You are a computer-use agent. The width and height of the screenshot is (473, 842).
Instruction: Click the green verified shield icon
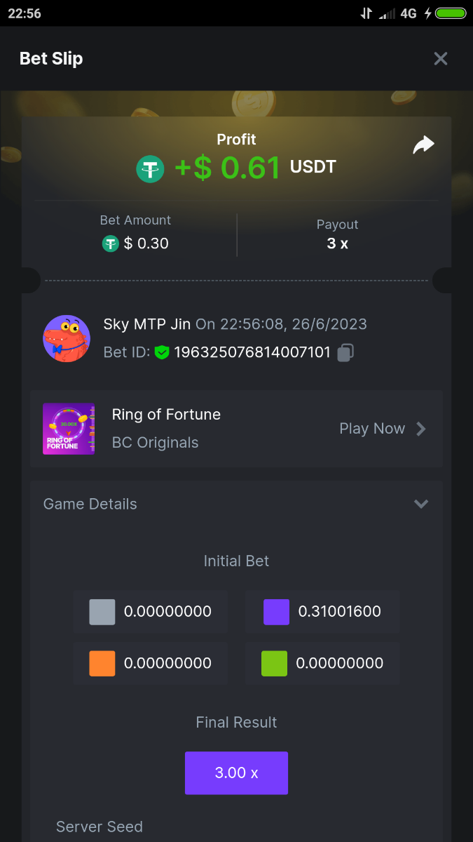[163, 352]
